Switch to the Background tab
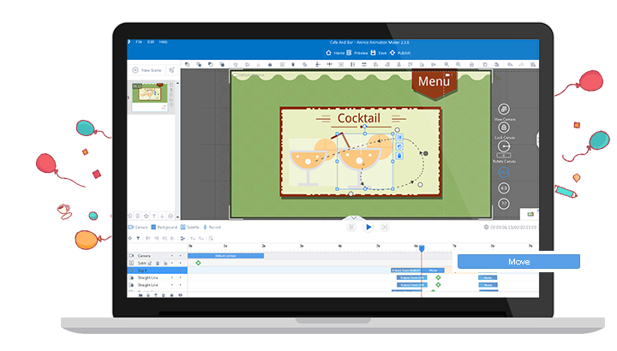617x351 pixels. tap(164, 227)
